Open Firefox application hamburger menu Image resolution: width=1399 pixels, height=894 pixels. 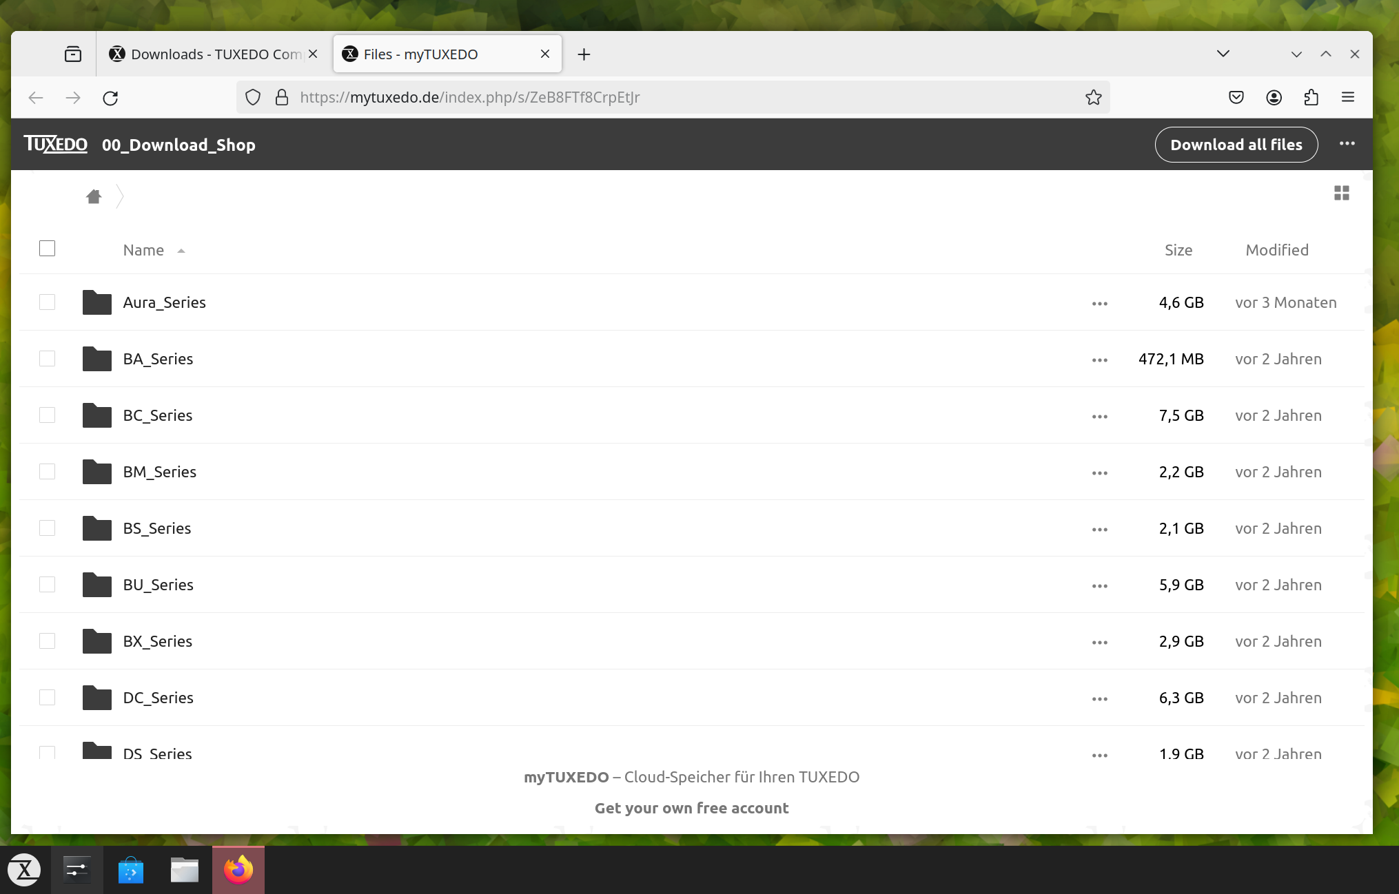pyautogui.click(x=1348, y=98)
